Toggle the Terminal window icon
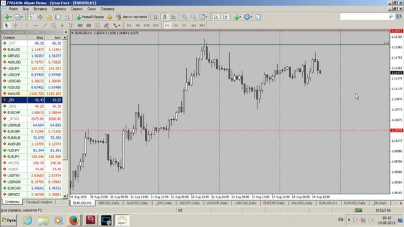The width and height of the screenshot is (404, 227). coord(57,17)
